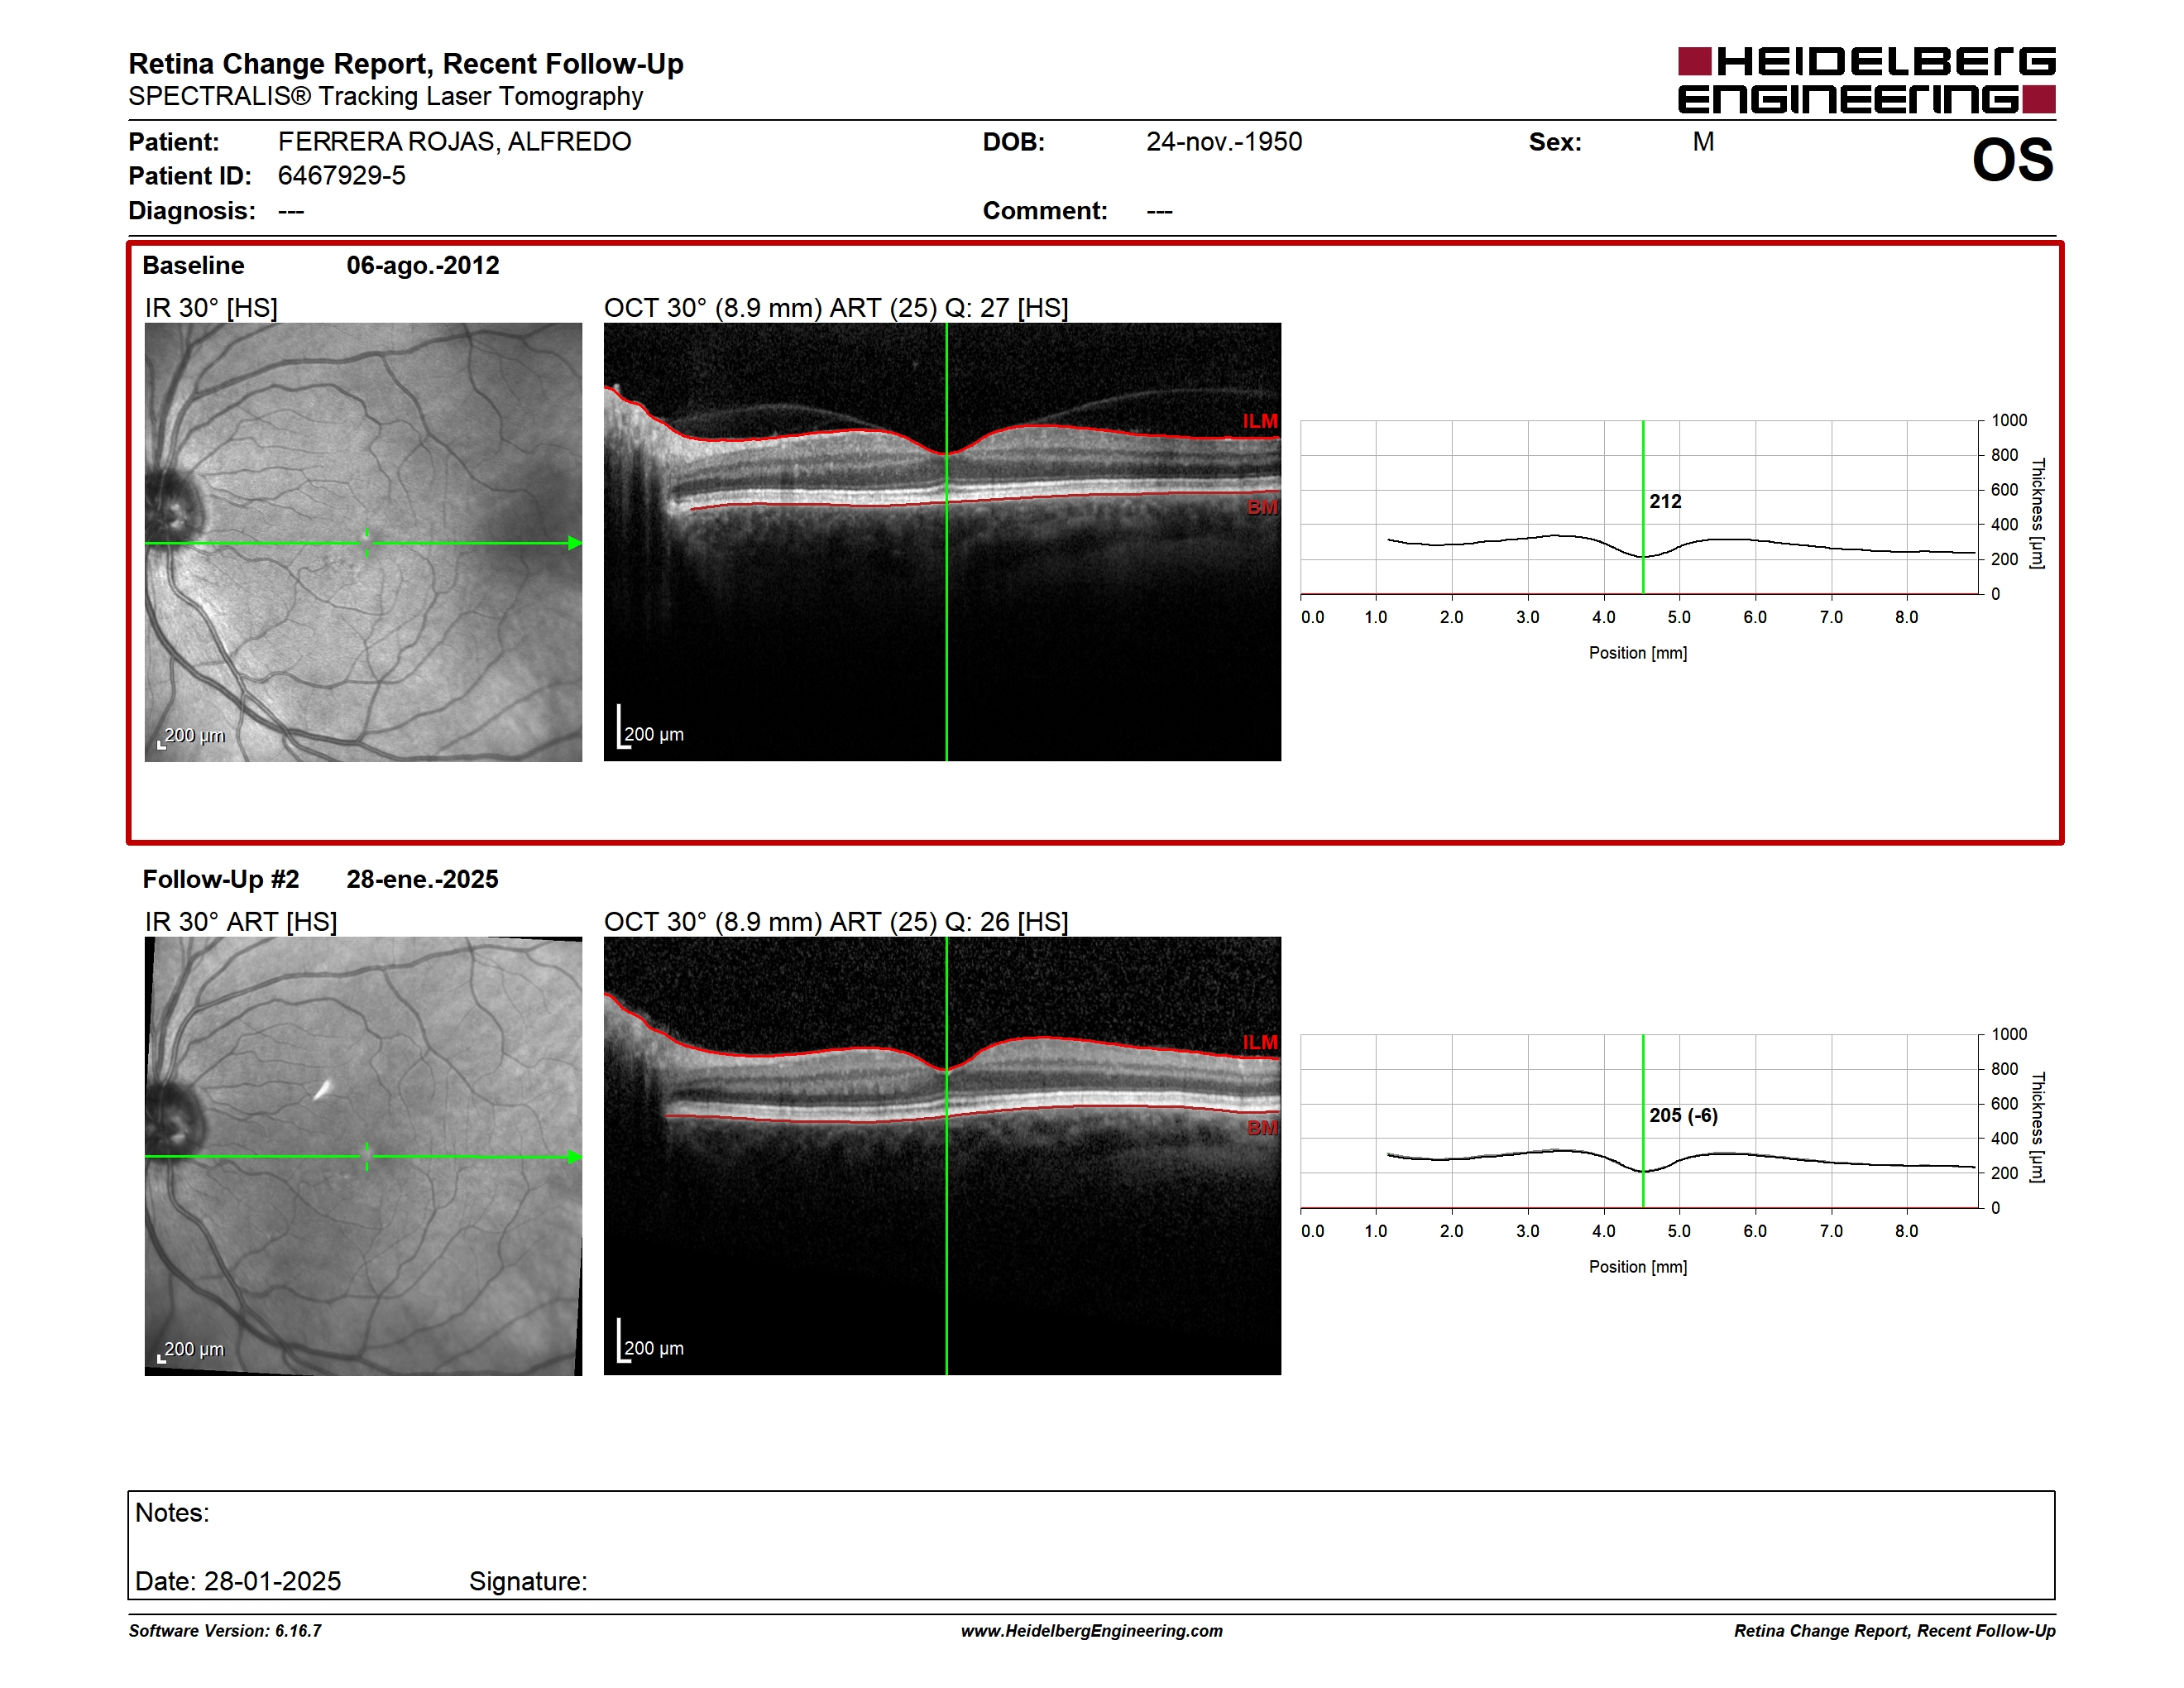Click the Sex value M

[1703, 142]
